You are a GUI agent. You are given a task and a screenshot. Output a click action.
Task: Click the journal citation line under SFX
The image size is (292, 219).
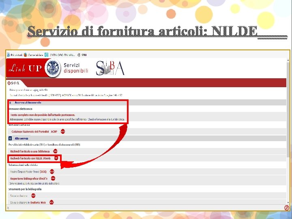tap(66, 95)
